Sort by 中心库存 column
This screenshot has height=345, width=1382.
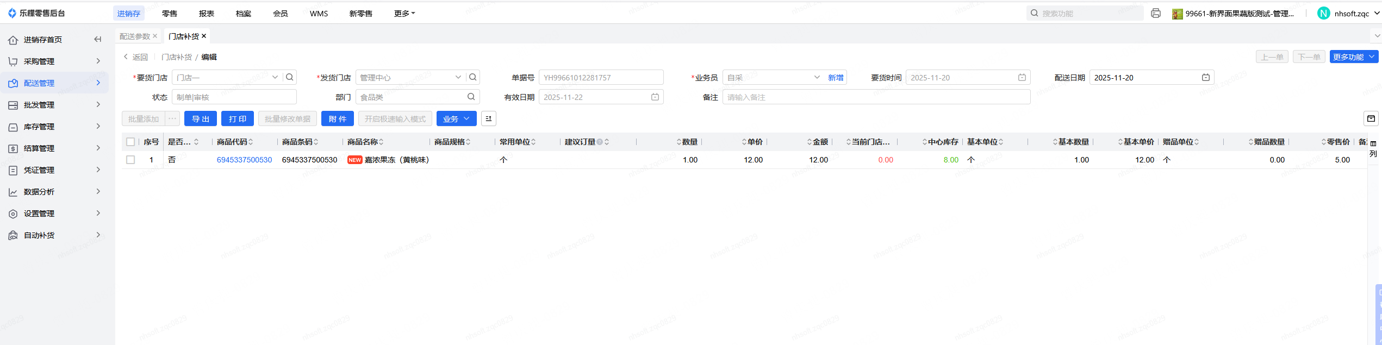pyautogui.click(x=925, y=142)
